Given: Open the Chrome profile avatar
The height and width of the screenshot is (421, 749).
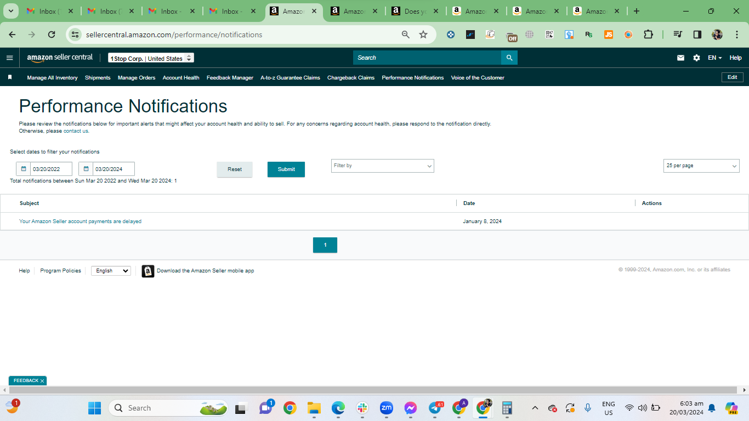Looking at the screenshot, I should pos(717,35).
